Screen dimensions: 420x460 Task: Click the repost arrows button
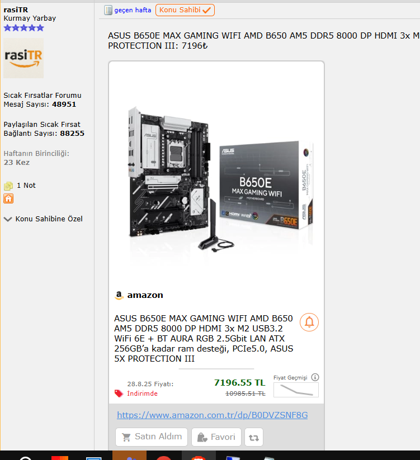point(254,437)
